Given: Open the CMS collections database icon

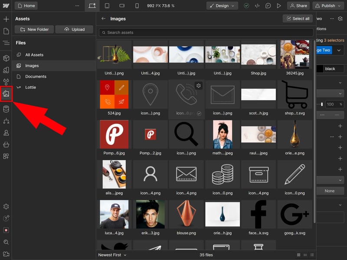Looking at the screenshot, I should pyautogui.click(x=6, y=109).
